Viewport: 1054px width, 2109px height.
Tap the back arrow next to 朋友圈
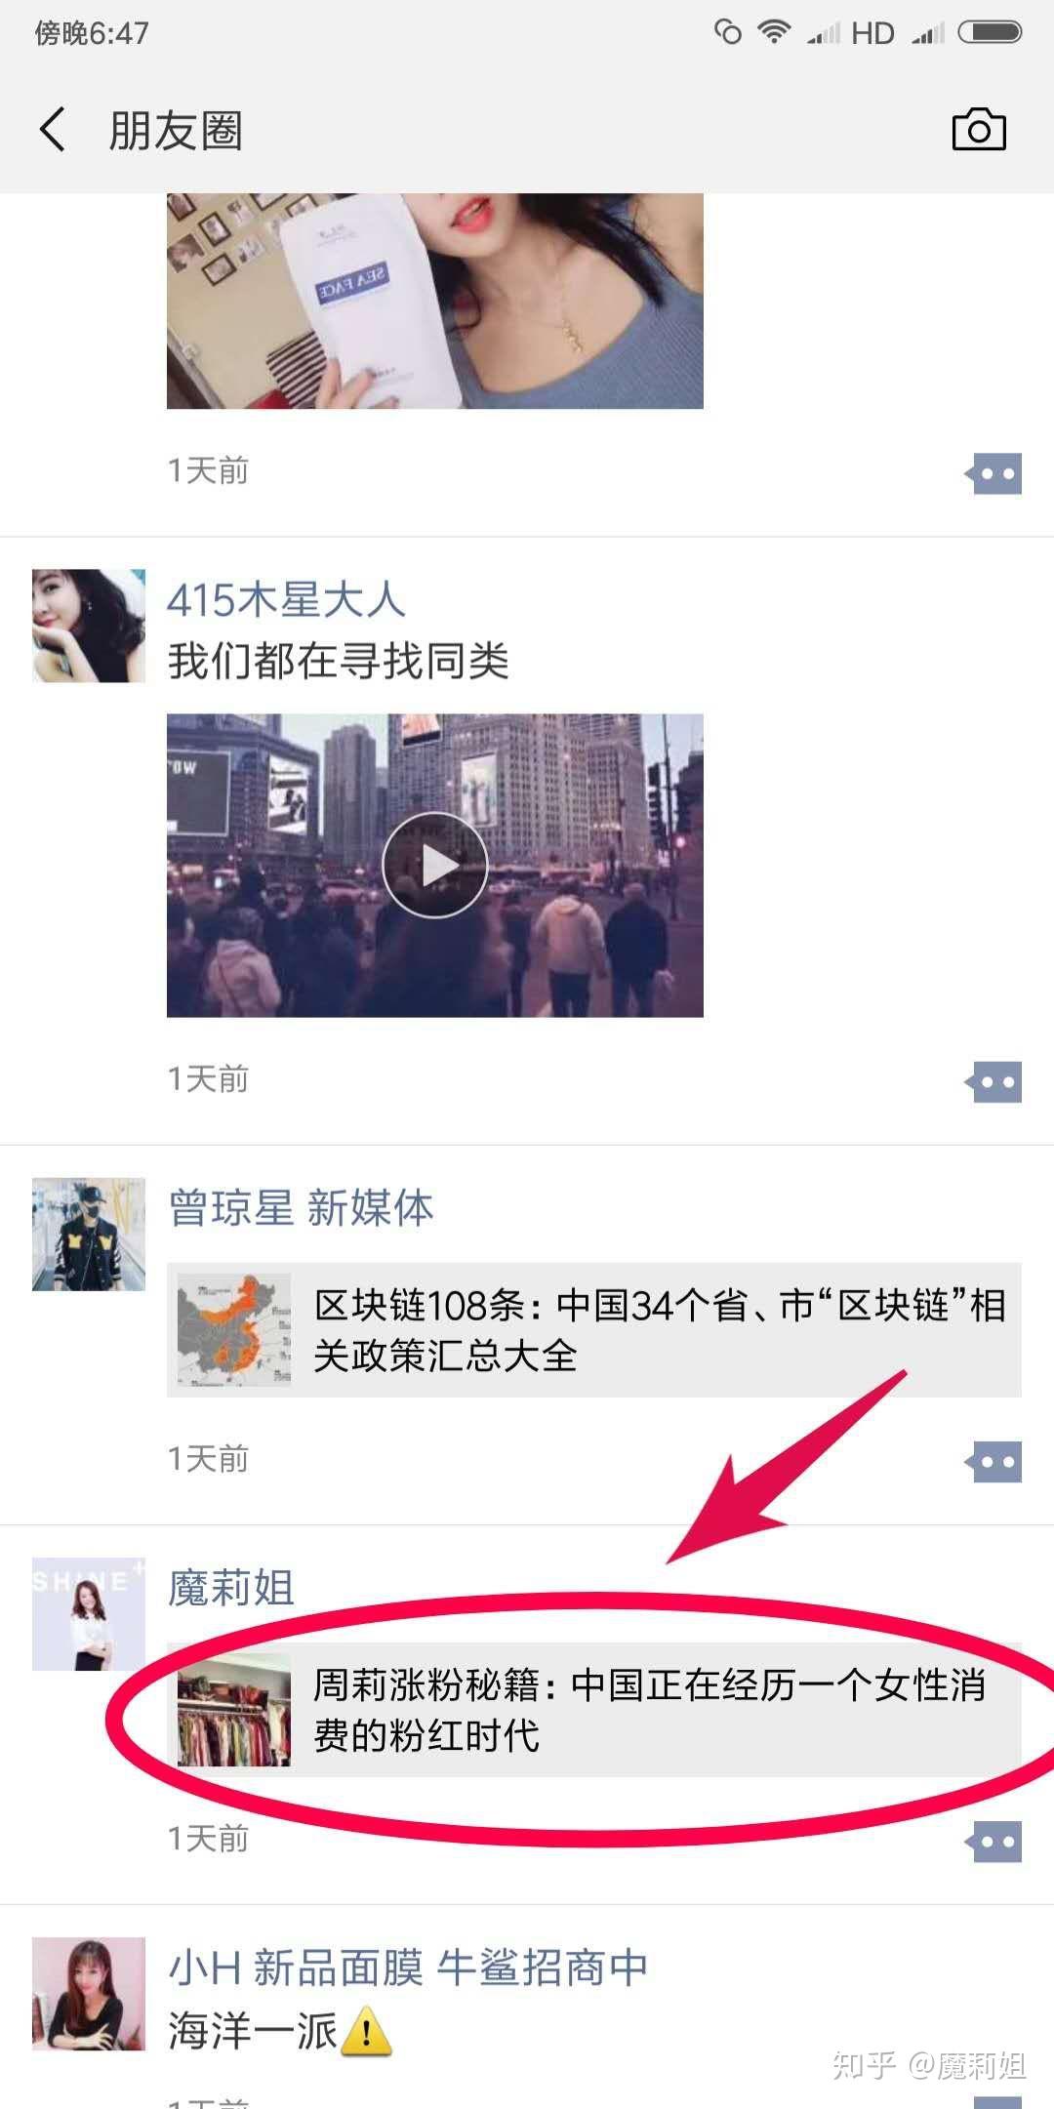coord(53,130)
